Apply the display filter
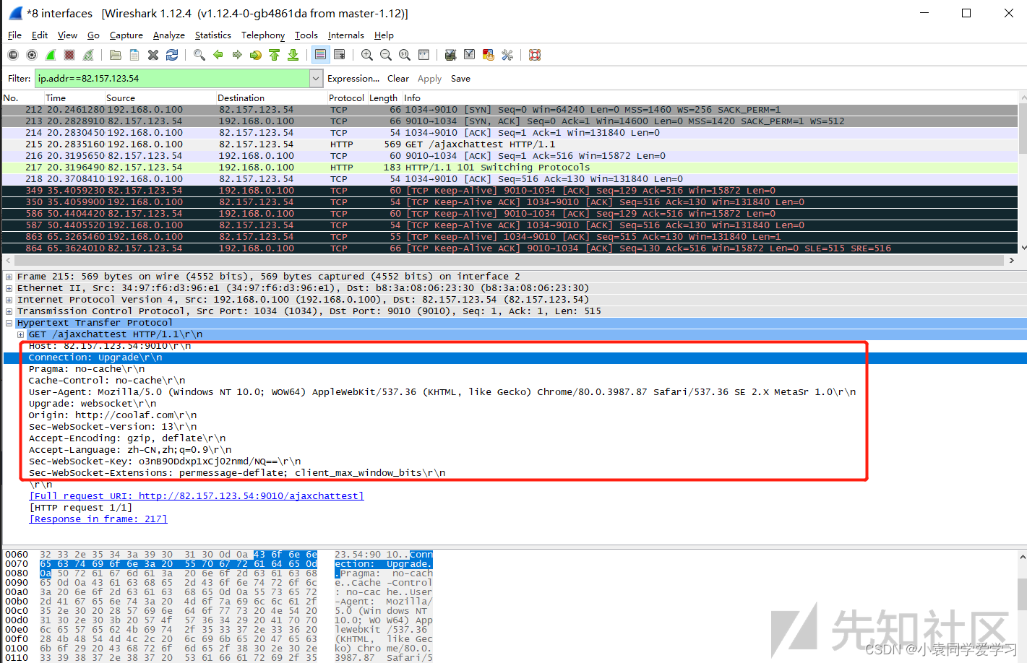 [x=429, y=79]
